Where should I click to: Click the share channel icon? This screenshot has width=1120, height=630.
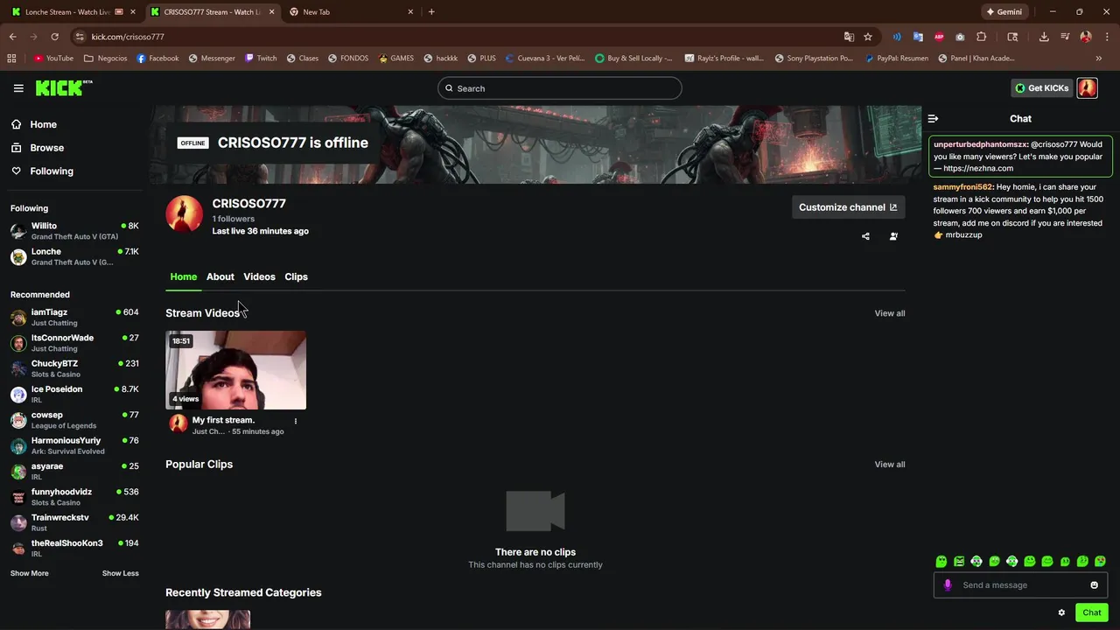pos(865,236)
